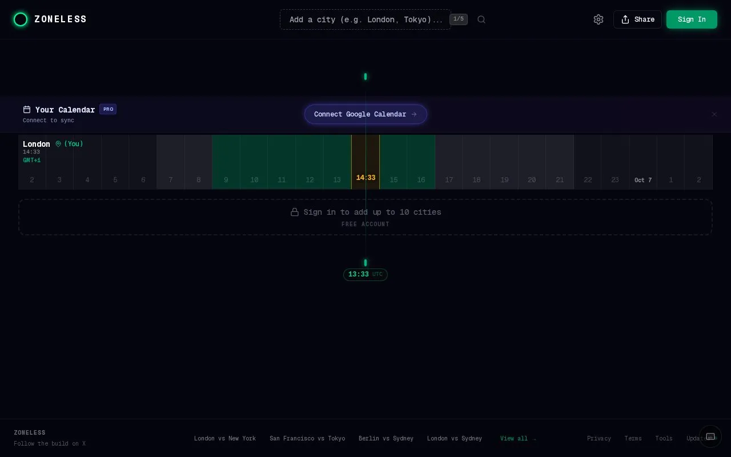Connect Google Calendar
The image size is (731, 457).
click(x=365, y=114)
